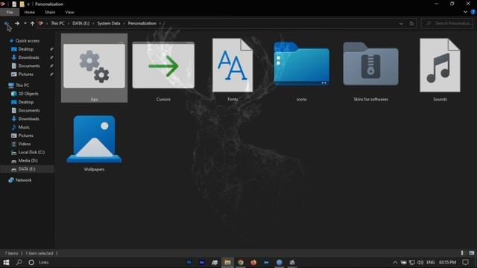477x268 pixels.
Task: Open Firefox from the taskbar
Action: (253, 262)
